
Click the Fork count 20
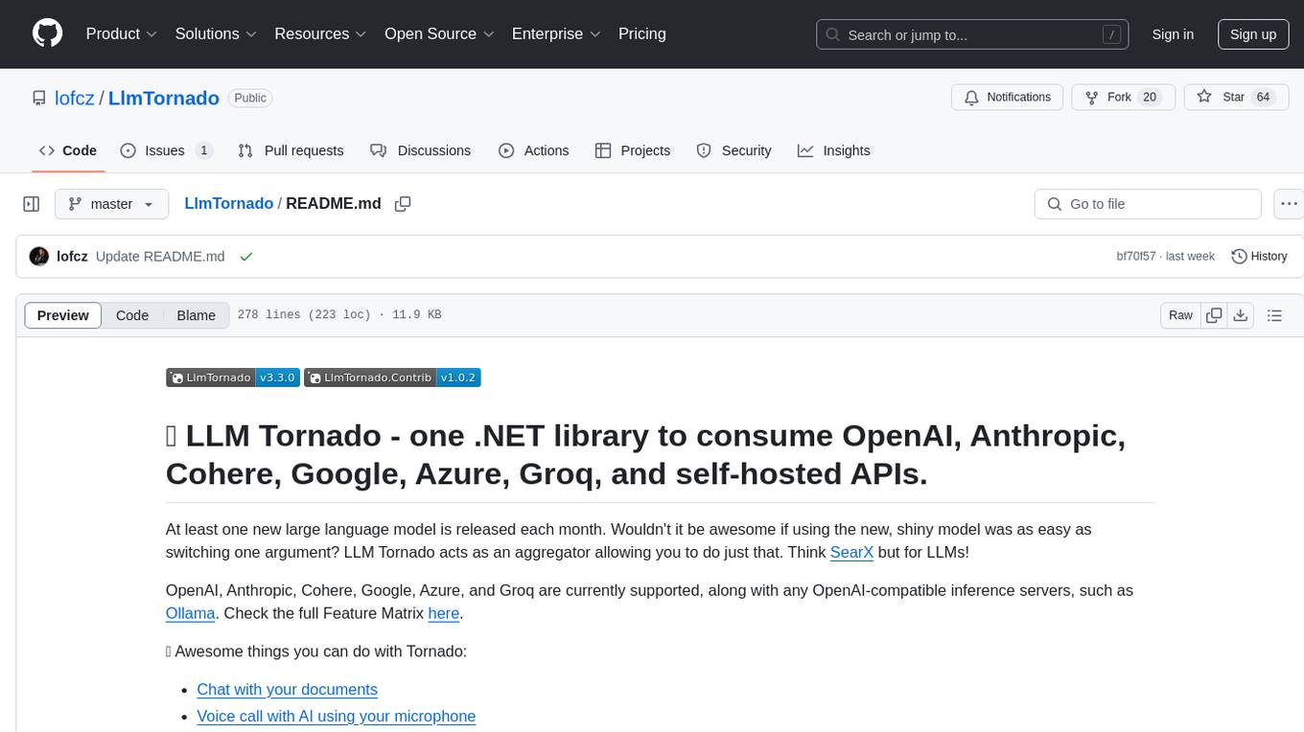pyautogui.click(x=1151, y=98)
